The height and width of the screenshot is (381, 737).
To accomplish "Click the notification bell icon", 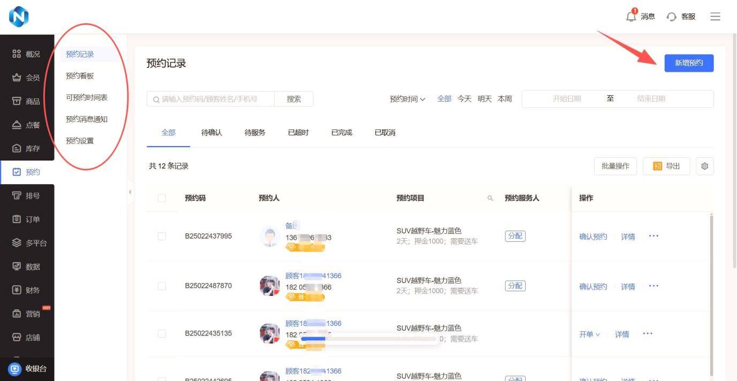I will pyautogui.click(x=632, y=16).
